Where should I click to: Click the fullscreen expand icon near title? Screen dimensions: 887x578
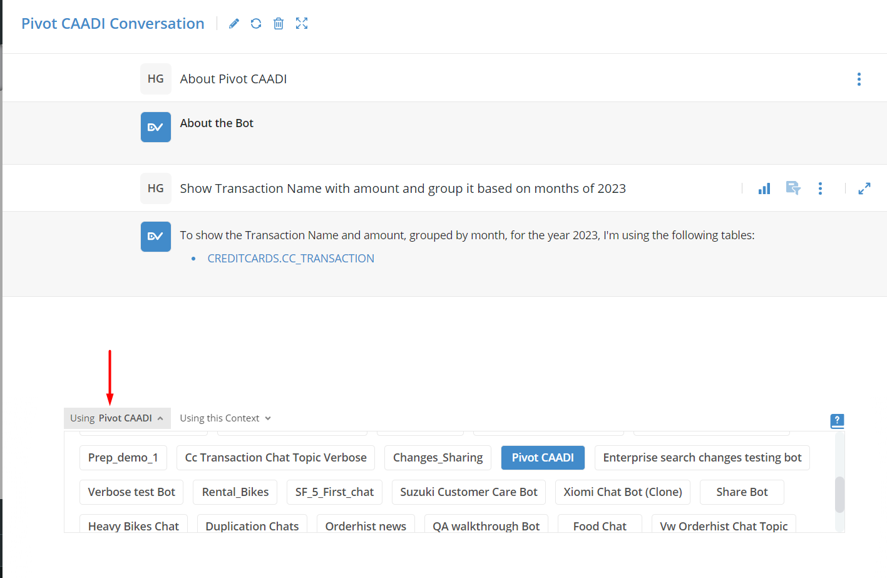pos(302,24)
